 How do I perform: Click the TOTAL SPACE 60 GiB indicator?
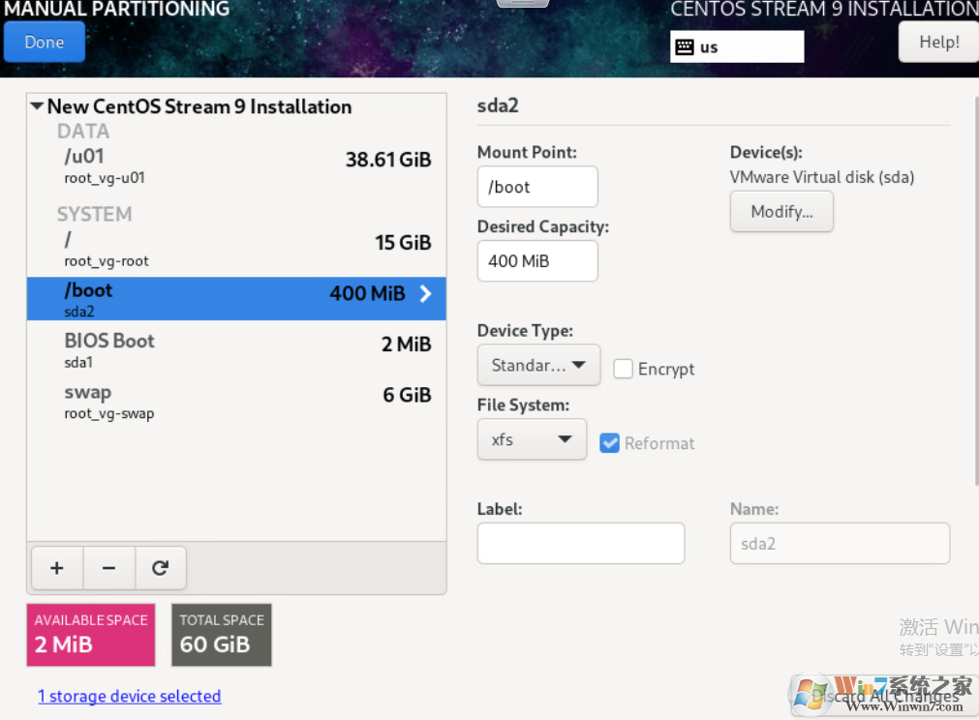point(222,635)
